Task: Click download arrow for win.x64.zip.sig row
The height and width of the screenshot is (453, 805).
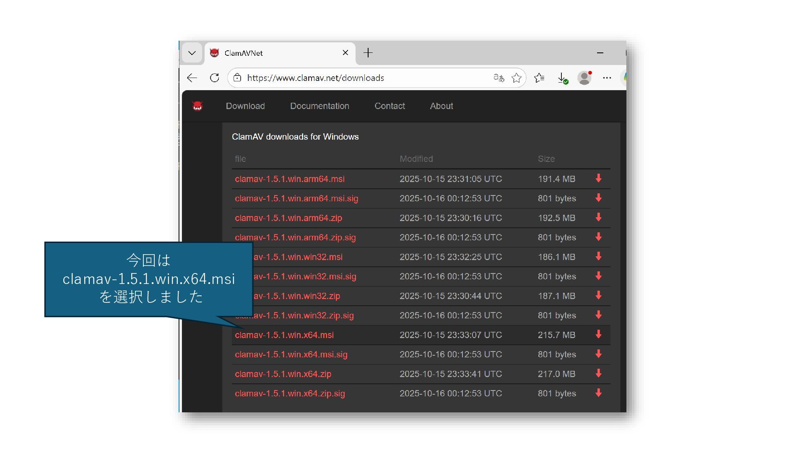Action: pos(598,393)
